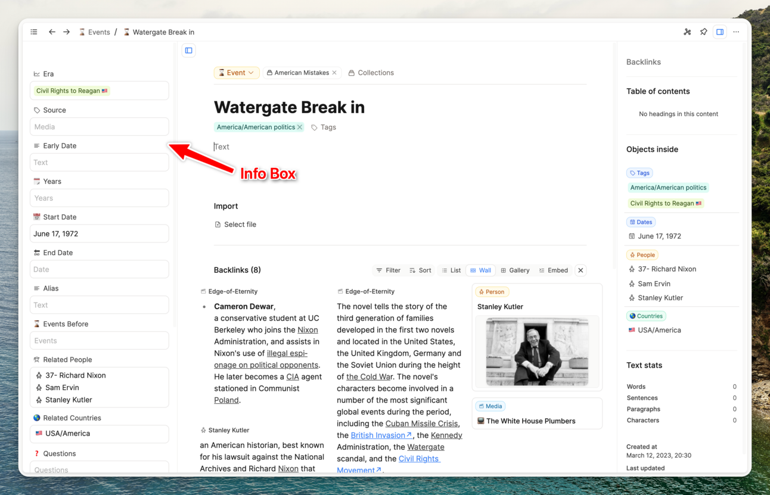This screenshot has width=770, height=495.
Task: Open the Filter options for backlinks
Action: coord(388,270)
